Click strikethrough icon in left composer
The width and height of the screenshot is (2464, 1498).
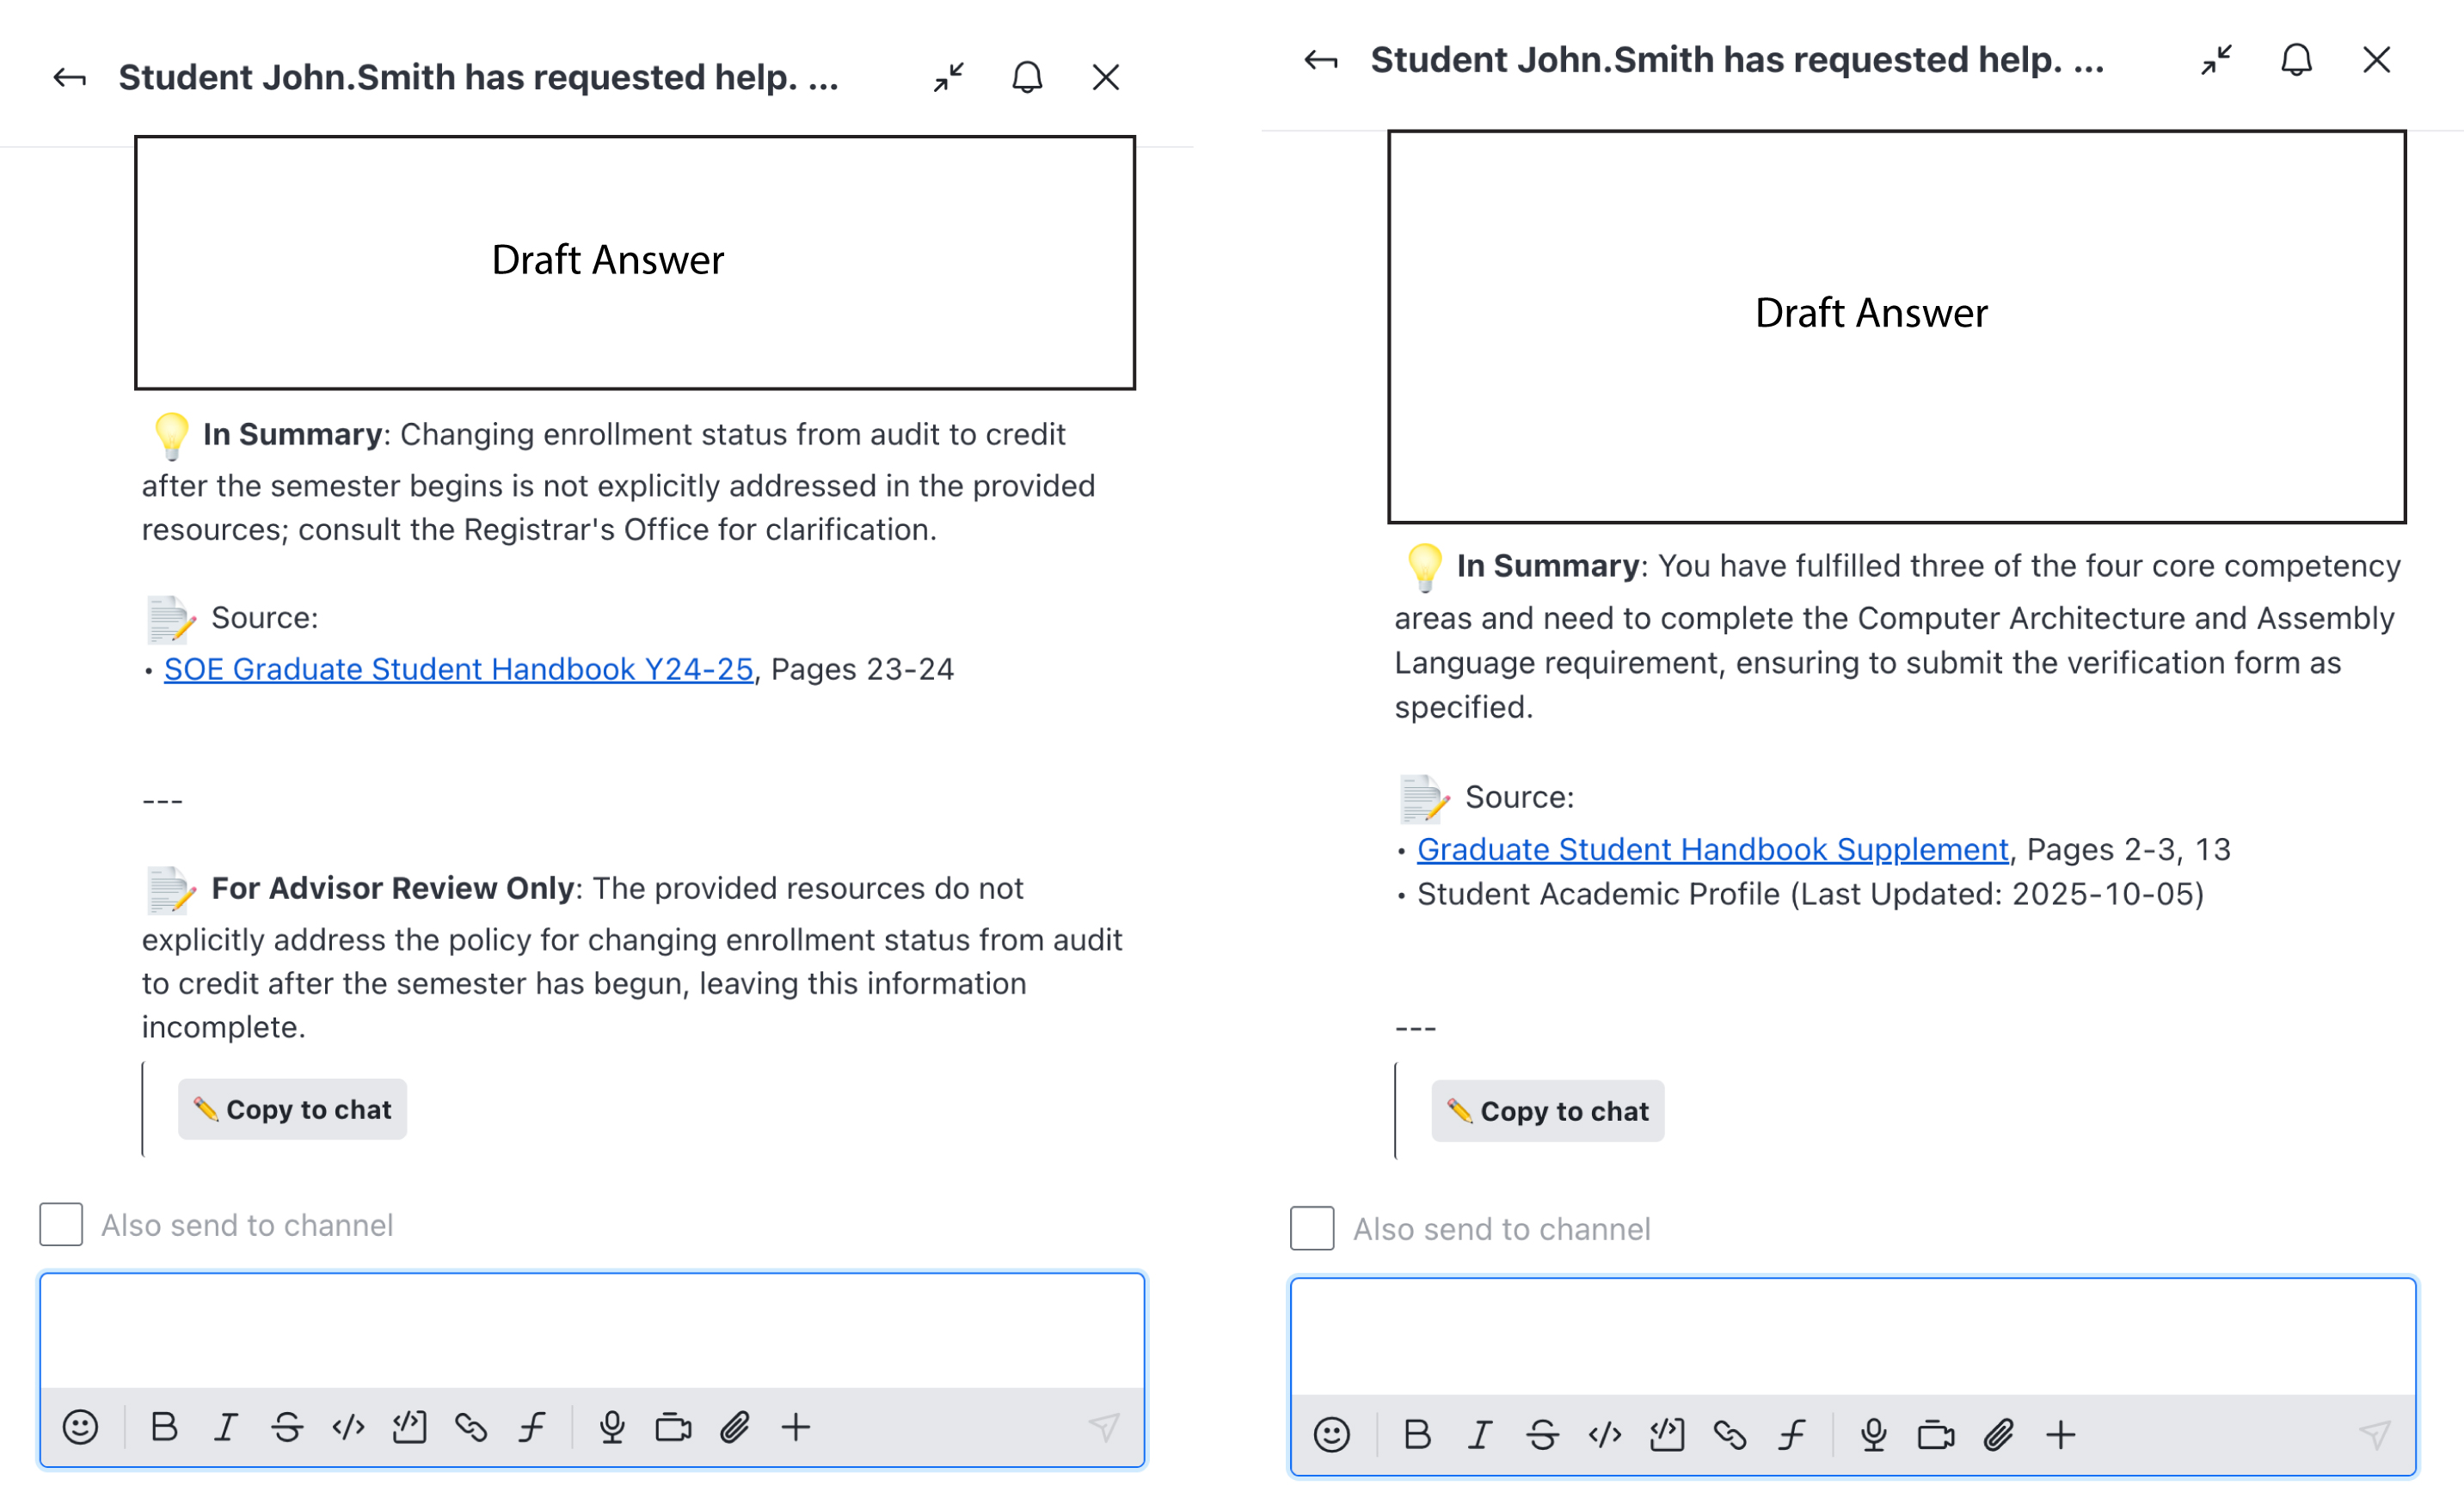click(287, 1427)
